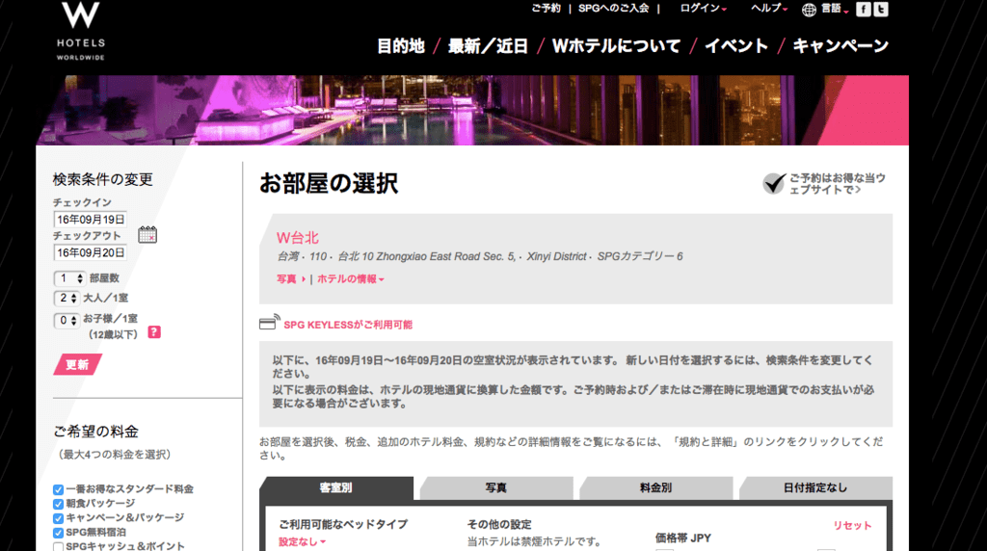Click the SPG KEYLESSがご利用可能 link

click(x=348, y=325)
